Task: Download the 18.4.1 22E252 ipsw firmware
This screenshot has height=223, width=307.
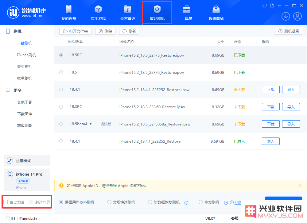Action: point(270,90)
